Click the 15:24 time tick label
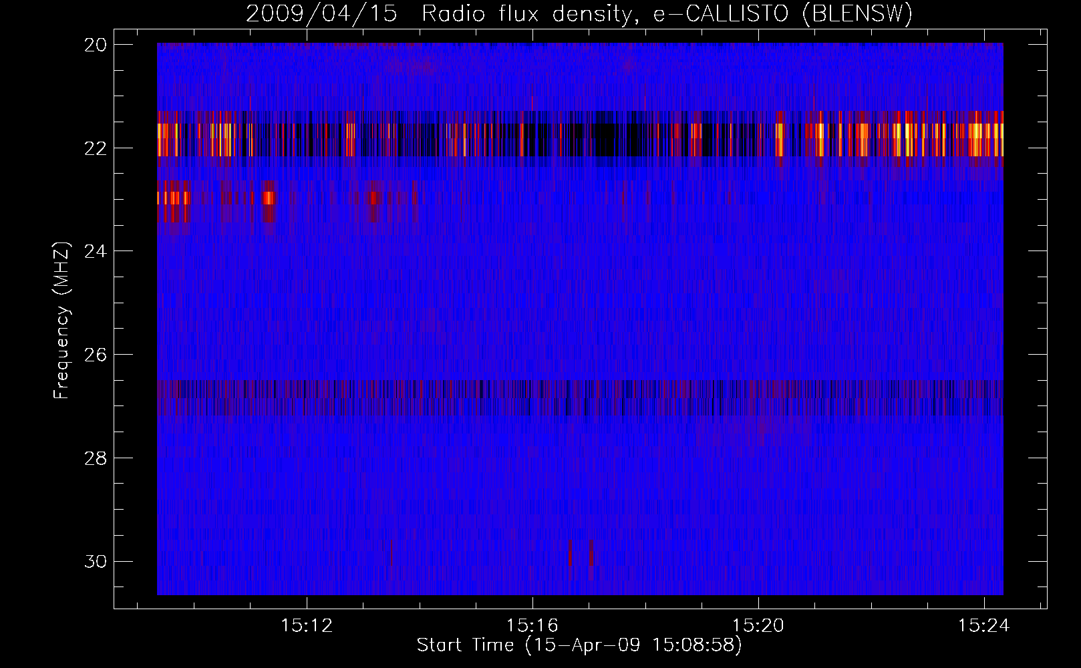This screenshot has width=1081, height=668. pos(984,626)
